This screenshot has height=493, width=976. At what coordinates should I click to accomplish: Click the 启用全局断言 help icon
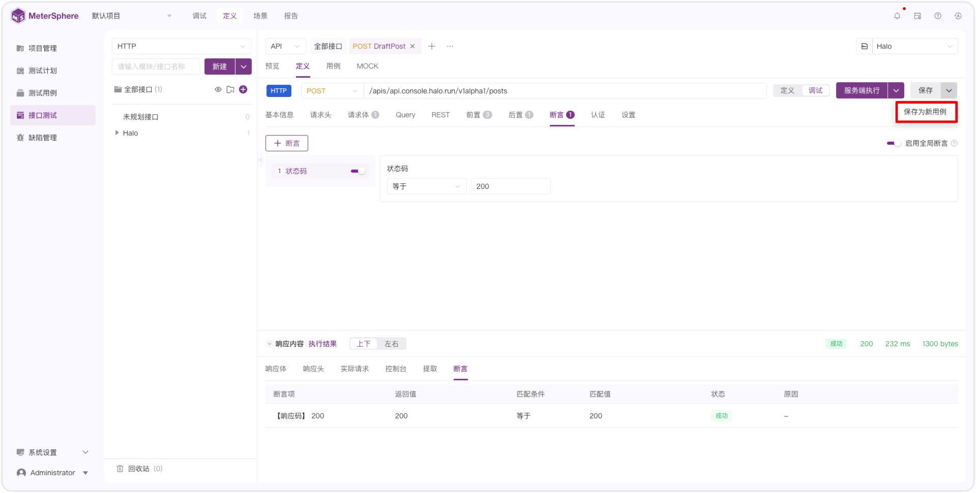tap(954, 143)
